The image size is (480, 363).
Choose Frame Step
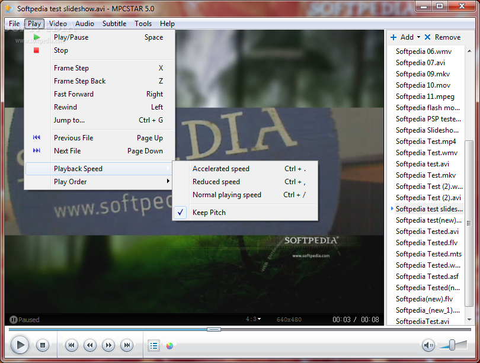click(x=100, y=68)
